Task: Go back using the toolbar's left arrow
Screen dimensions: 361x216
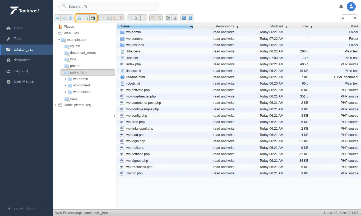Action: [x=57, y=18]
